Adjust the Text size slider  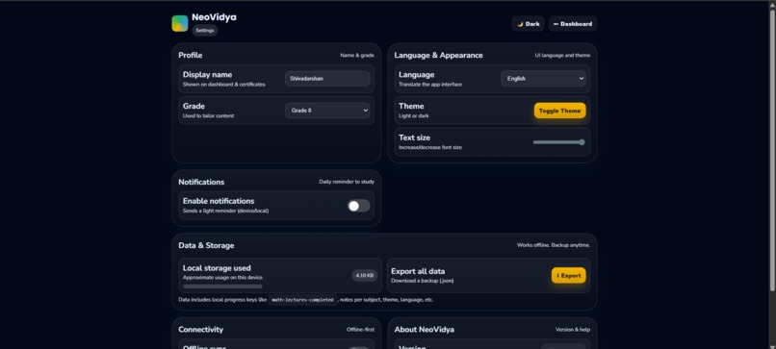click(559, 142)
